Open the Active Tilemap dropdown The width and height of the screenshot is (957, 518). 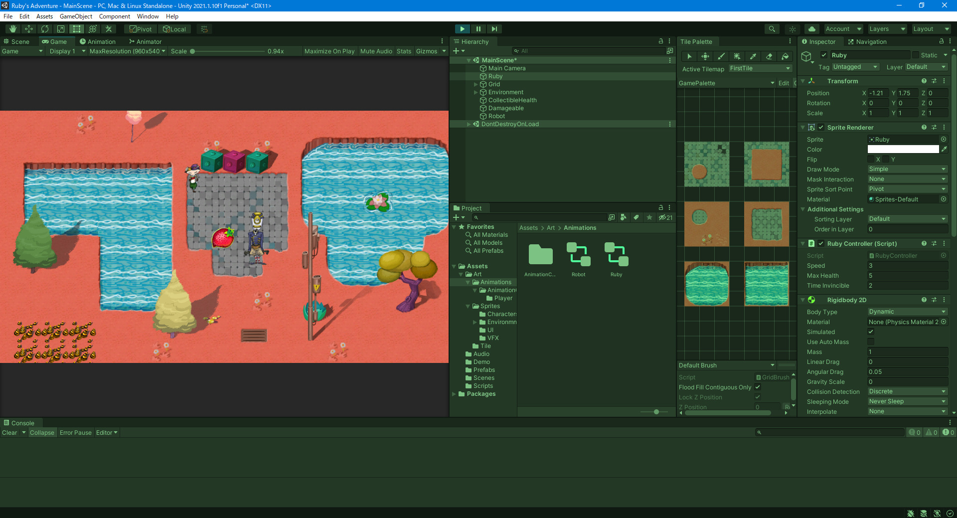pyautogui.click(x=759, y=68)
